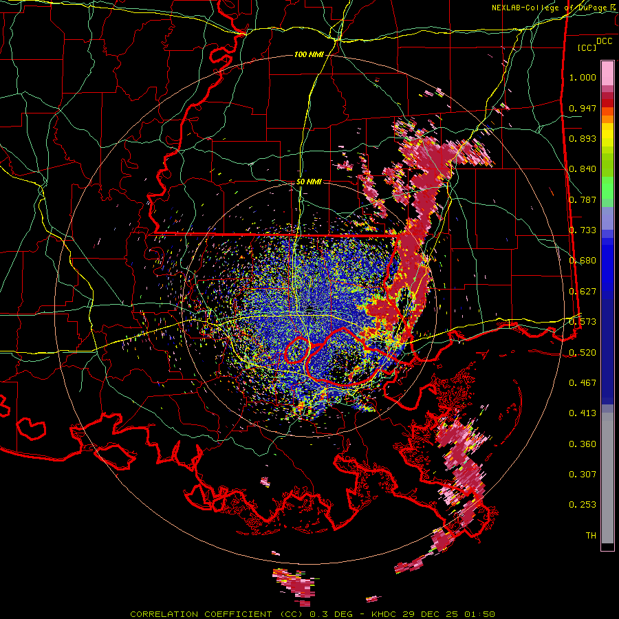This screenshot has width=619, height=619.
Task: Click the 1.000 value on color scale
Action: pos(583,77)
